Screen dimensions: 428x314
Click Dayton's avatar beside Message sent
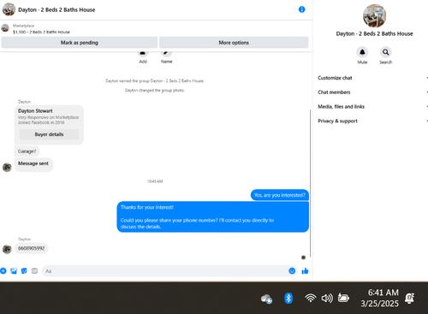pos(7,167)
